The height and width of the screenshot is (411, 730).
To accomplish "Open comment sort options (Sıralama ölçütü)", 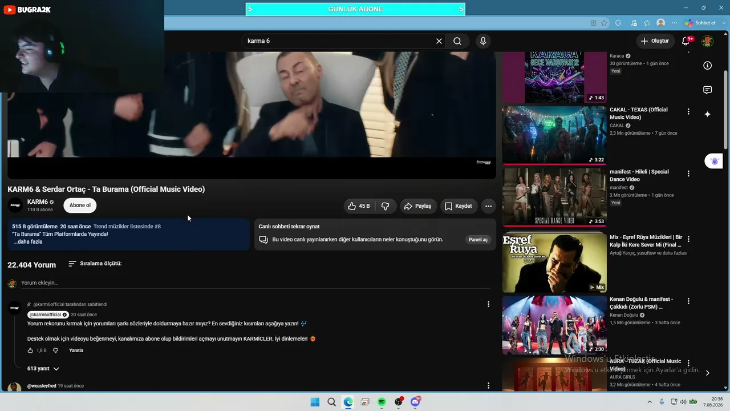I will 95,264.
